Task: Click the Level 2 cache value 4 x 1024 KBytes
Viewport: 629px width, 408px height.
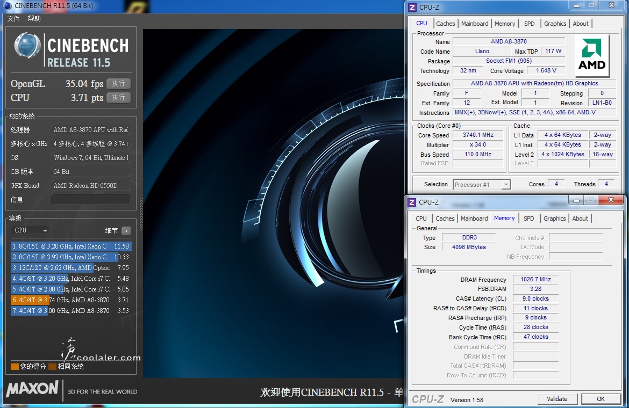Action: [563, 154]
